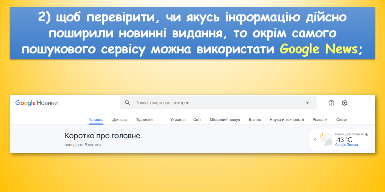
Task: Open the Для вас tab
Action: (119, 120)
